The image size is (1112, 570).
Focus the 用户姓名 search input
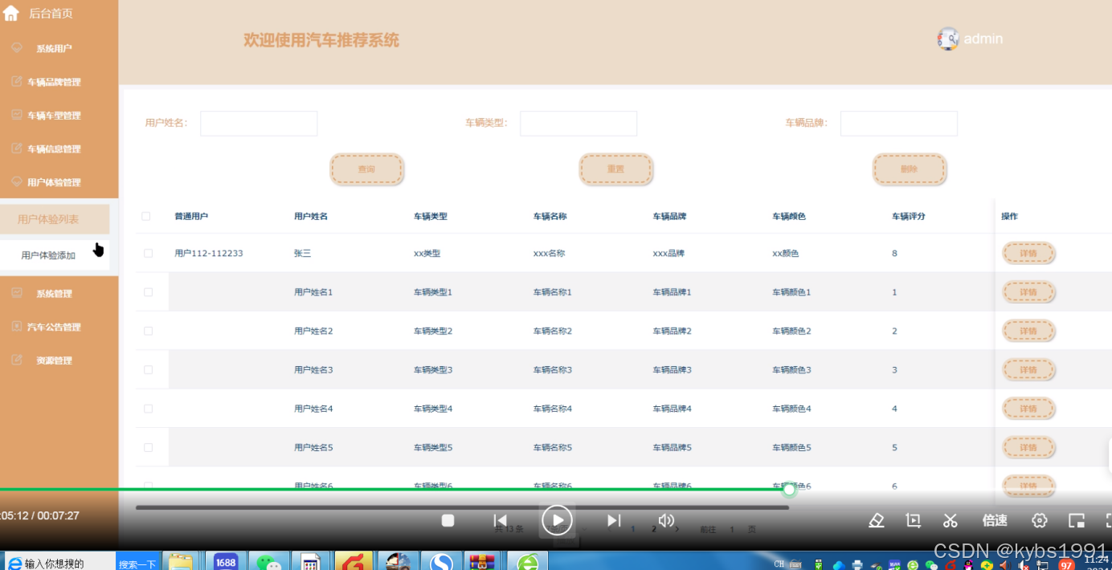259,123
